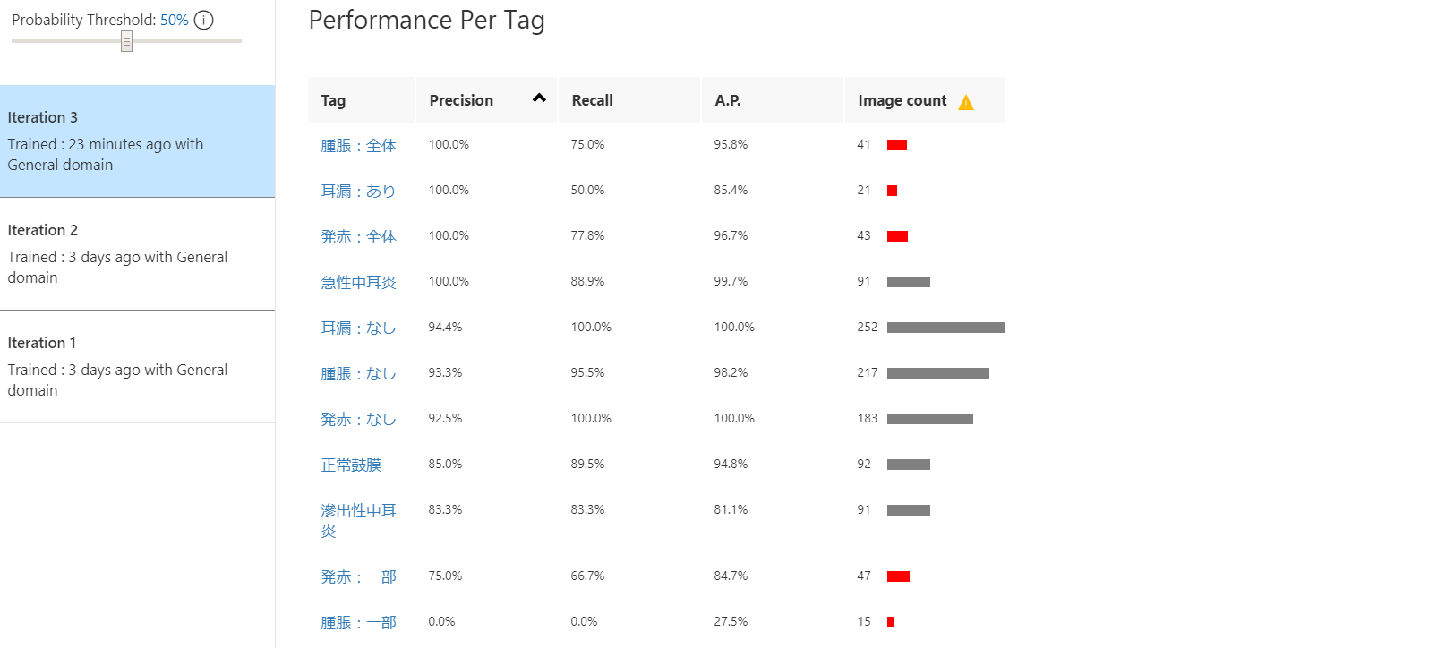Click the 50% threshold value
Screen dimensions: 1454x648
point(175,20)
